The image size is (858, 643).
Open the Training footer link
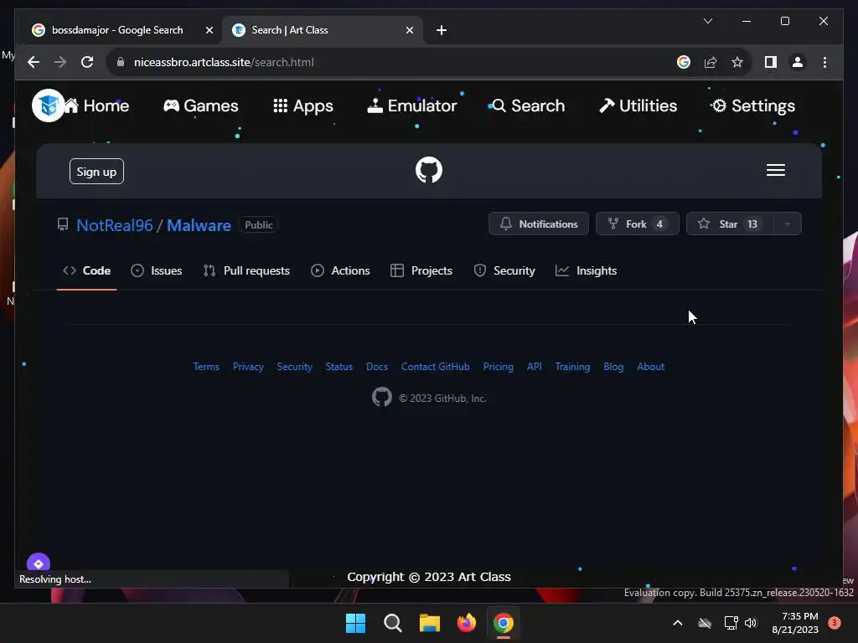click(x=572, y=367)
